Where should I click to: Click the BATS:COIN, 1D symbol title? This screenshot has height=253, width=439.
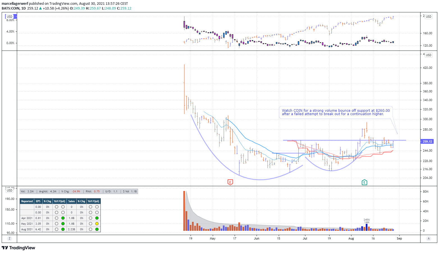click(x=14, y=8)
